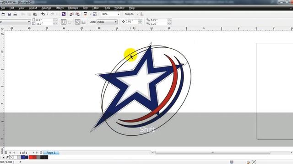
Task: Go to the next page arrow
Action: tap(33, 153)
